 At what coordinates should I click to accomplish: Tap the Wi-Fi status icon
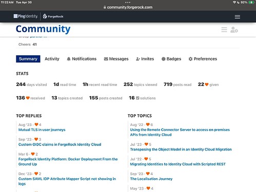coord(234,3)
